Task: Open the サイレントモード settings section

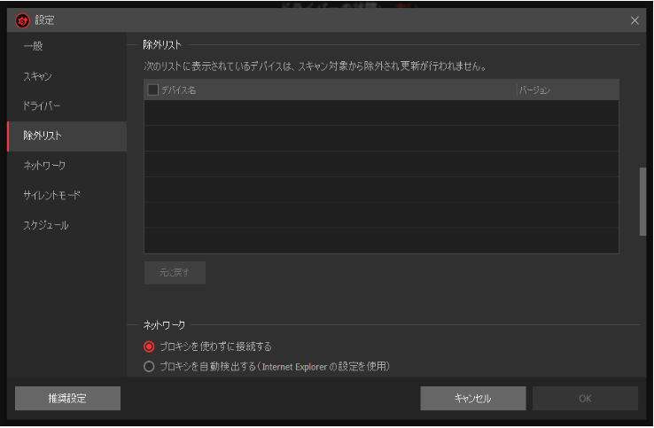Action: coord(66,195)
